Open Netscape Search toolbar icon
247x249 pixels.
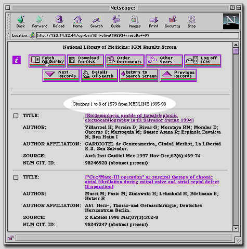tap(96, 22)
